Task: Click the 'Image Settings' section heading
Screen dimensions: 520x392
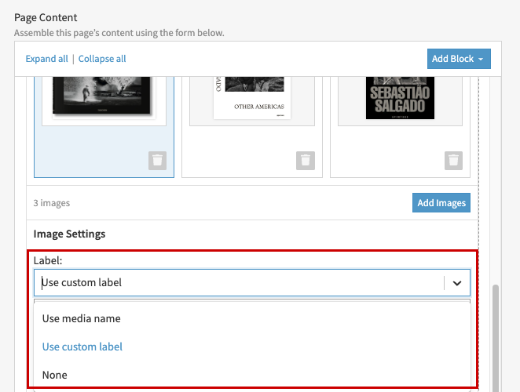Action: click(x=69, y=234)
